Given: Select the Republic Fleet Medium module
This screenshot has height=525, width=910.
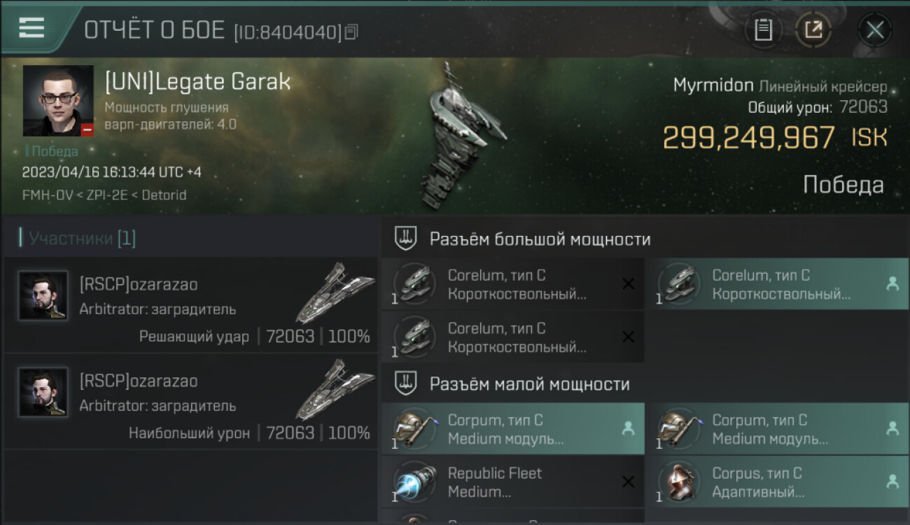Looking at the screenshot, I should pyautogui.click(x=513, y=482).
